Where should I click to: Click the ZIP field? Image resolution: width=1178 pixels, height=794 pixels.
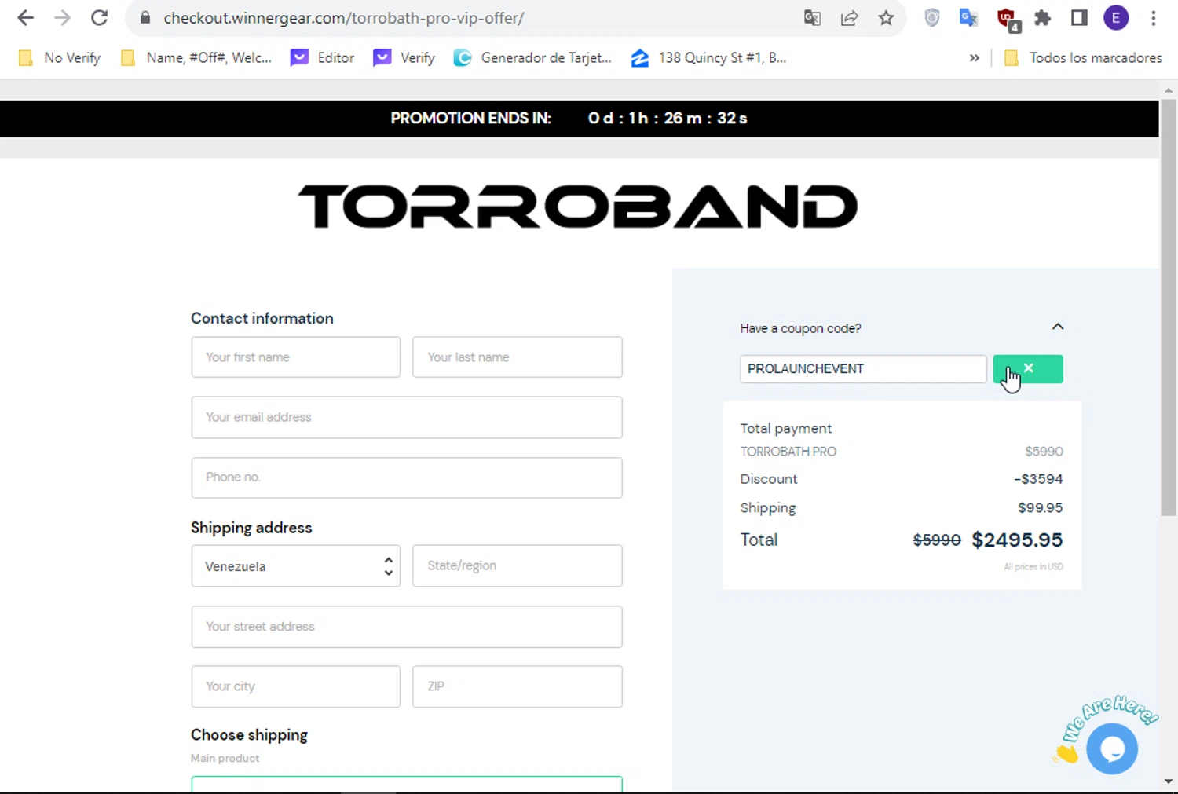[x=518, y=686]
